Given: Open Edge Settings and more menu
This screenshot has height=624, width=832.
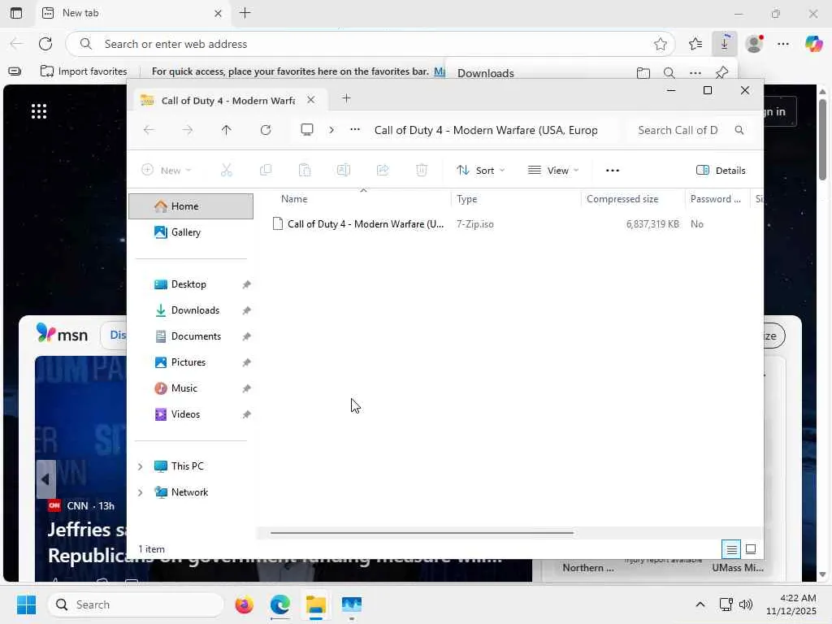Looking at the screenshot, I should 783,44.
